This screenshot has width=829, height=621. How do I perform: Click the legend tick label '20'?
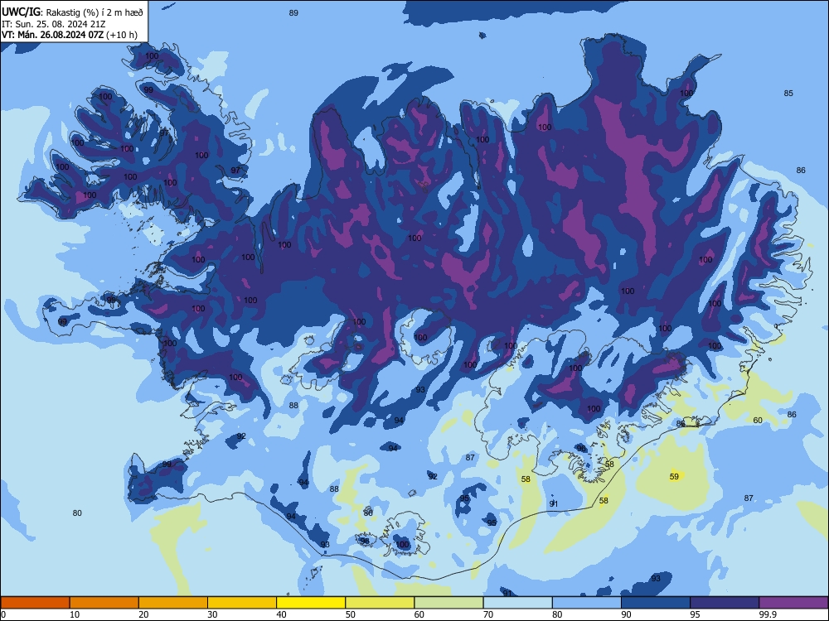(x=143, y=614)
